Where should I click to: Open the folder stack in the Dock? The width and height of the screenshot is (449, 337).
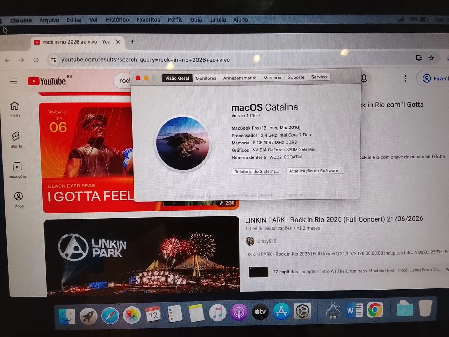point(405,309)
